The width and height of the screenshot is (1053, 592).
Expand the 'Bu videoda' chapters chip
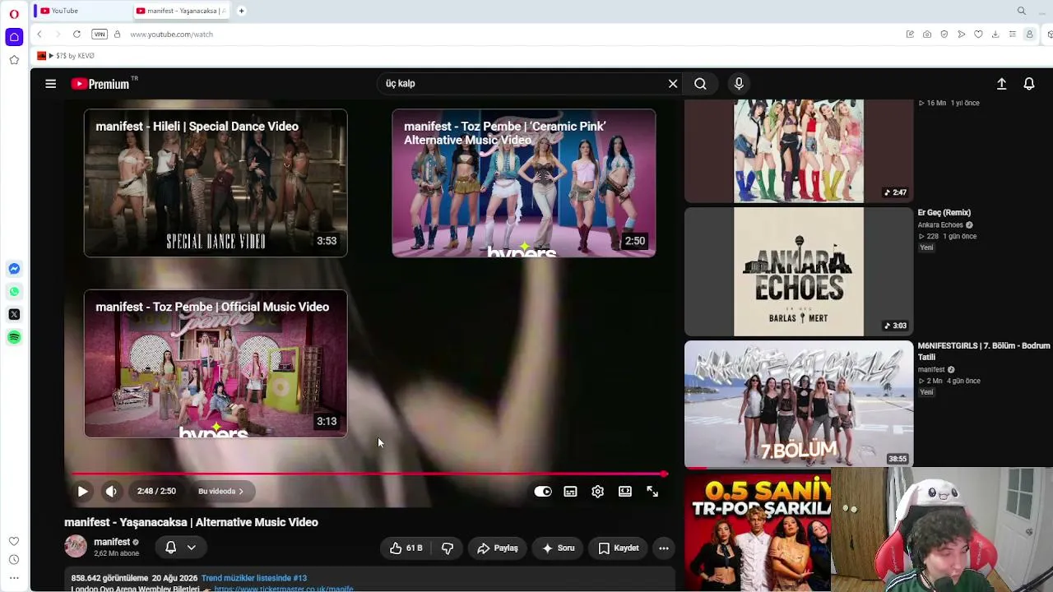220,492
